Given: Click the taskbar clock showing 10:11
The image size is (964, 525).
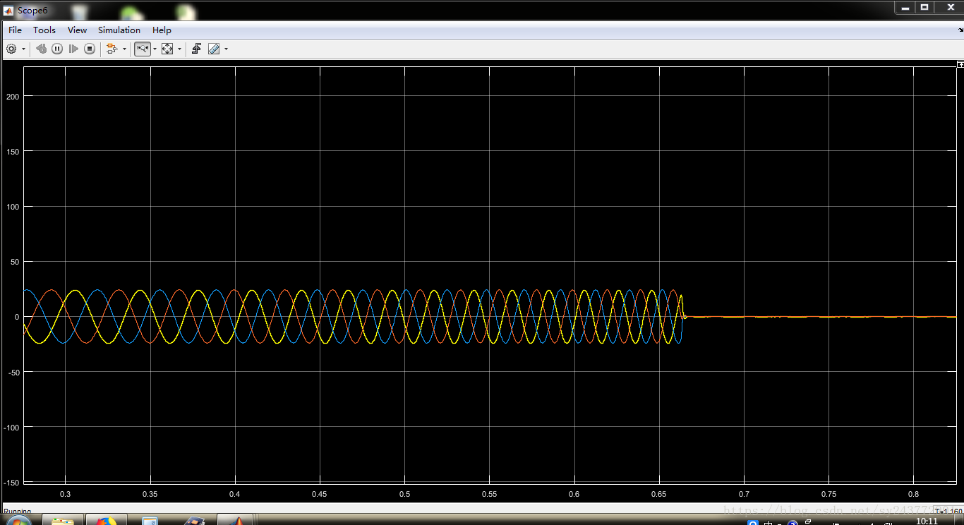Looking at the screenshot, I should (x=926, y=521).
